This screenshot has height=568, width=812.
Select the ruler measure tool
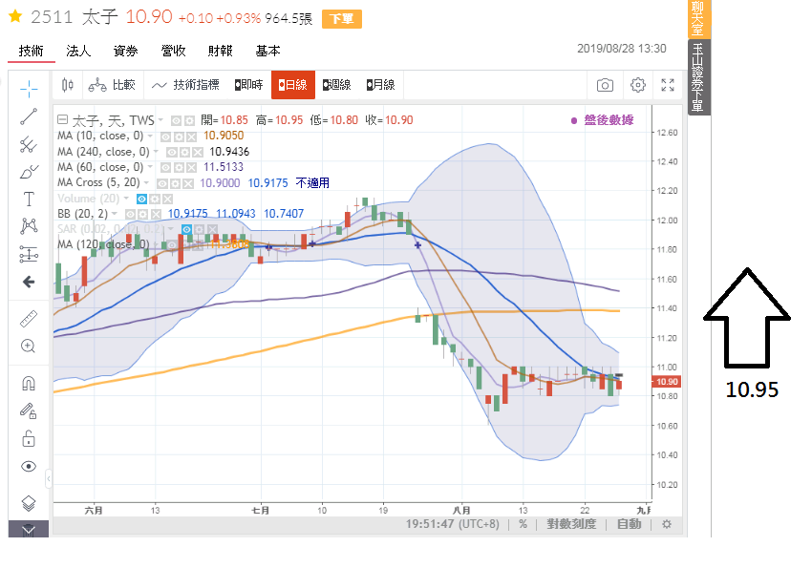pyautogui.click(x=29, y=319)
